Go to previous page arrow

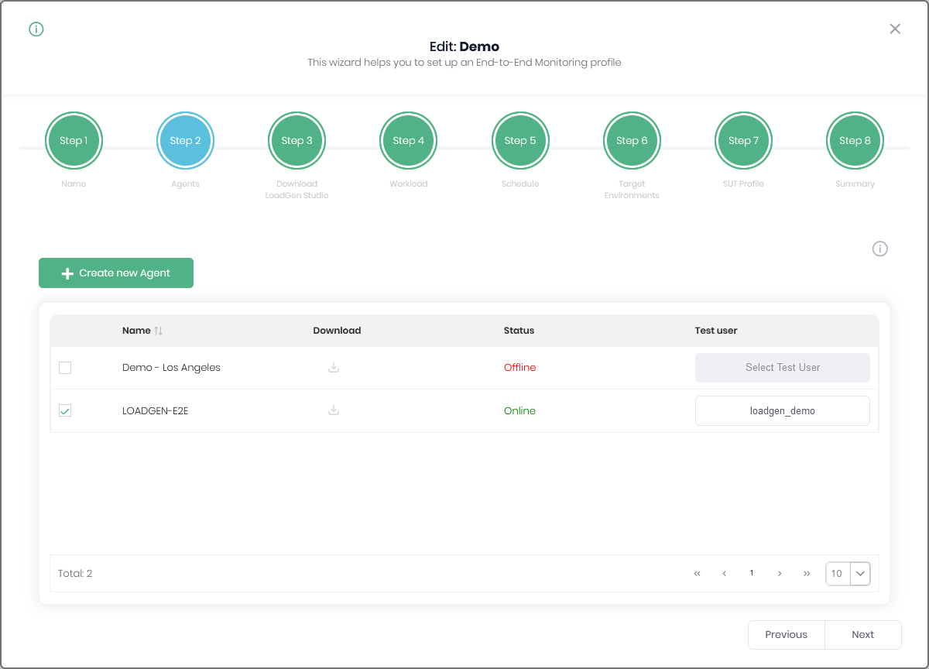coord(724,574)
